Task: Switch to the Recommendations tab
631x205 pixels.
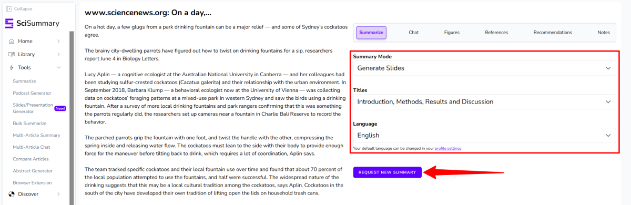Action: pyautogui.click(x=553, y=33)
